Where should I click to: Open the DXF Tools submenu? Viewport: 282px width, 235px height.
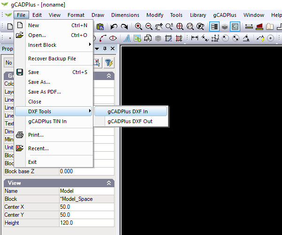point(53,111)
